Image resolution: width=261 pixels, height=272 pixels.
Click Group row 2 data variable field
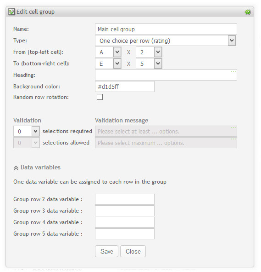click(x=125, y=199)
